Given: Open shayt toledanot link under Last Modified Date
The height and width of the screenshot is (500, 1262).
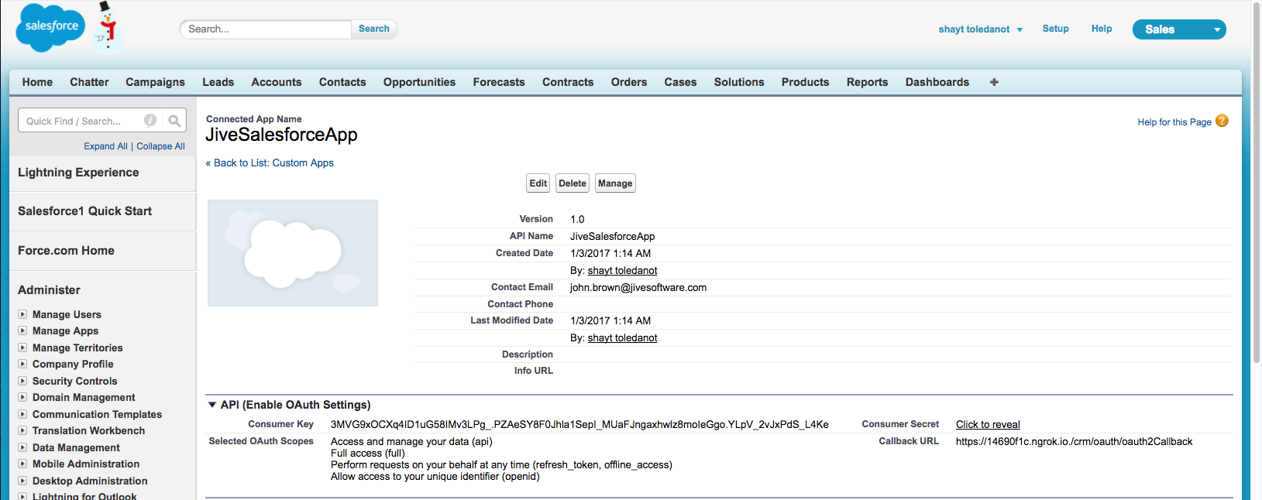Looking at the screenshot, I should pos(622,337).
